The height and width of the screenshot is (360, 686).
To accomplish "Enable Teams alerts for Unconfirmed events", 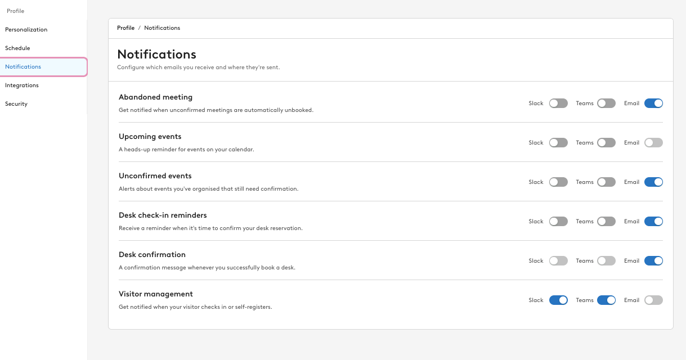I will pyautogui.click(x=606, y=182).
